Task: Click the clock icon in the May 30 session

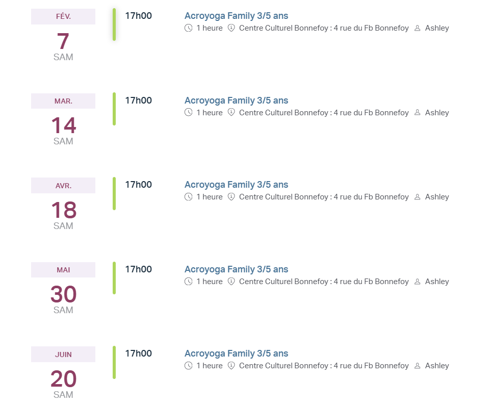Action: click(x=189, y=282)
